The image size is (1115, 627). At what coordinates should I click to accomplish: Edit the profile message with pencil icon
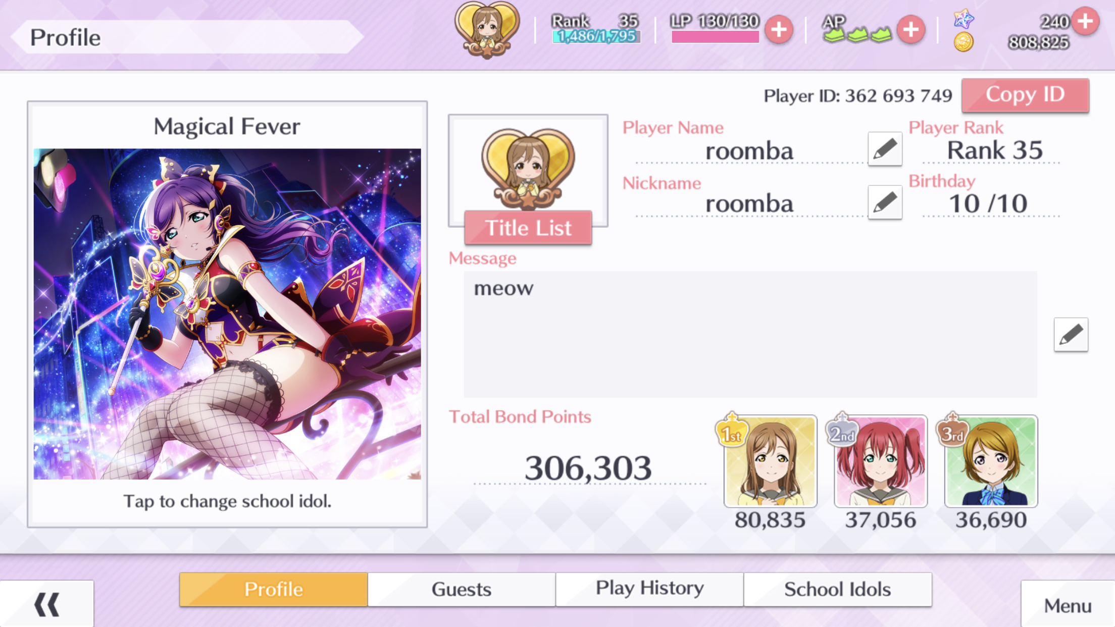point(1071,334)
